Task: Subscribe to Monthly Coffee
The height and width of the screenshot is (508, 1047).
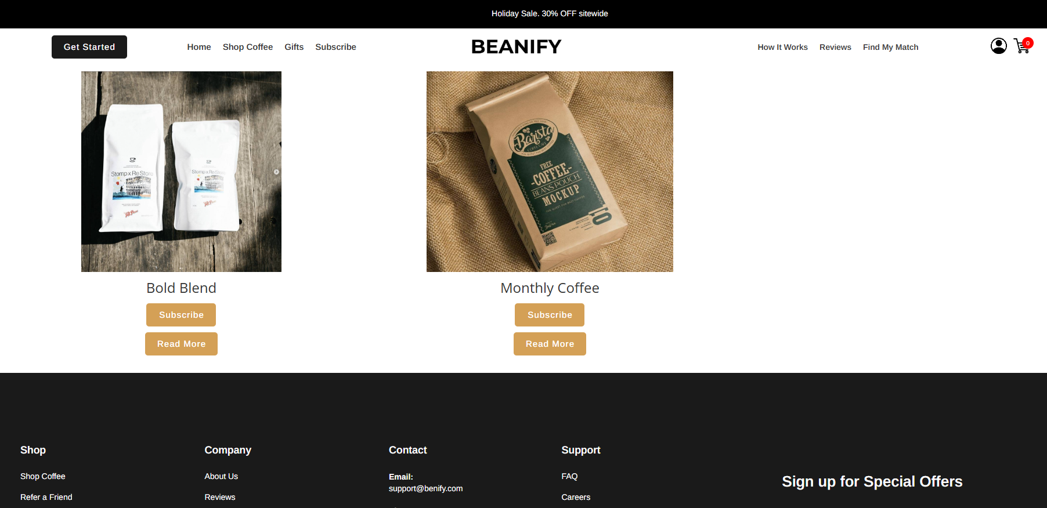Action: 550,315
